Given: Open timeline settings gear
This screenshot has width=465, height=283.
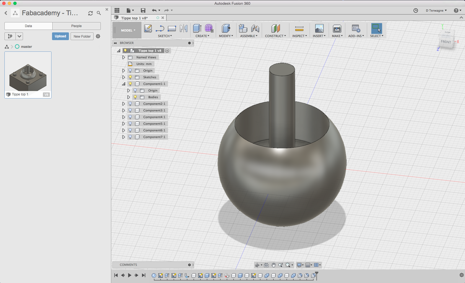Looking at the screenshot, I should coord(461,275).
